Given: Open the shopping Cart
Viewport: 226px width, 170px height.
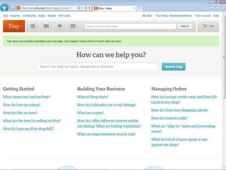Looking at the screenshot, I should click(208, 26).
